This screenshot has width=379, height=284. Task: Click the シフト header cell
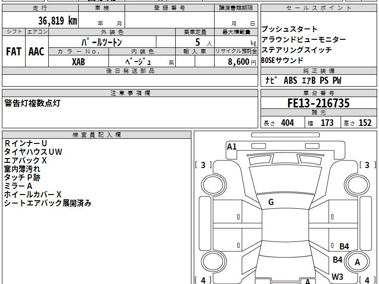pos(14,32)
